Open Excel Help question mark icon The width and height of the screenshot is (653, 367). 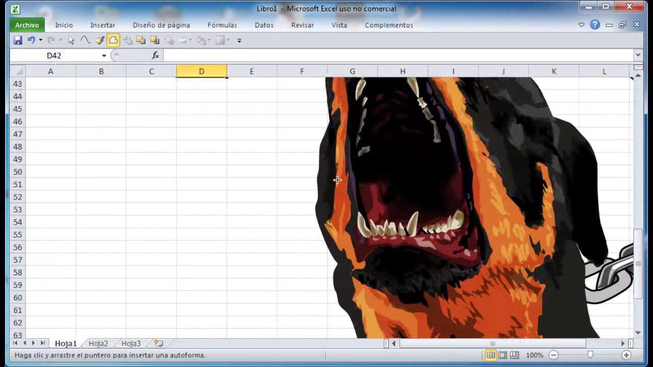coord(595,24)
